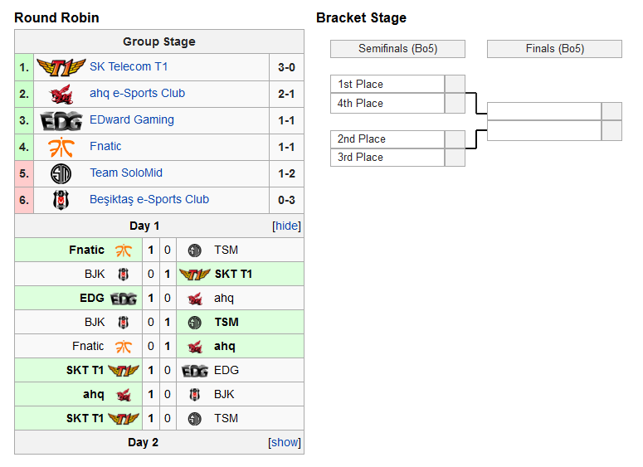Click the Semifinals (Bo5) header
643x467 pixels.
tap(397, 49)
